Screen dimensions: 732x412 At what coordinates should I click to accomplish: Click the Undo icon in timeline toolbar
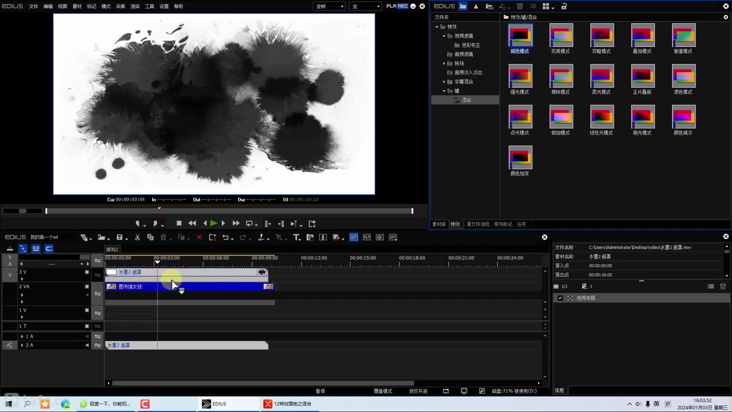226,237
